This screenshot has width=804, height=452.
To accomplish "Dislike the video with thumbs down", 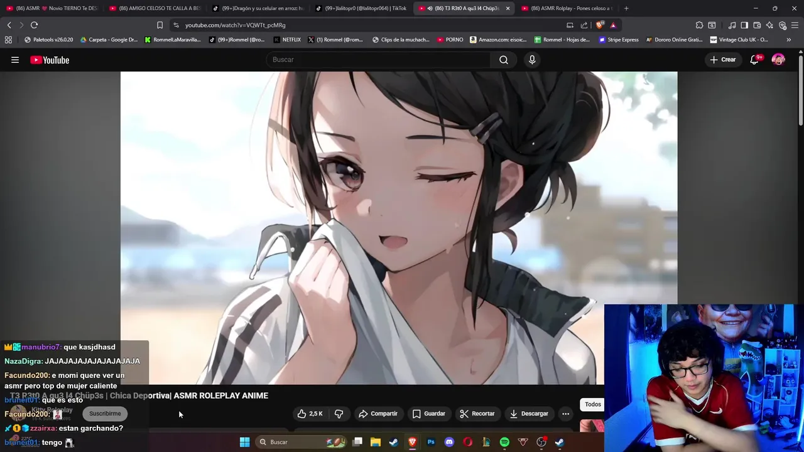I will coord(339,414).
